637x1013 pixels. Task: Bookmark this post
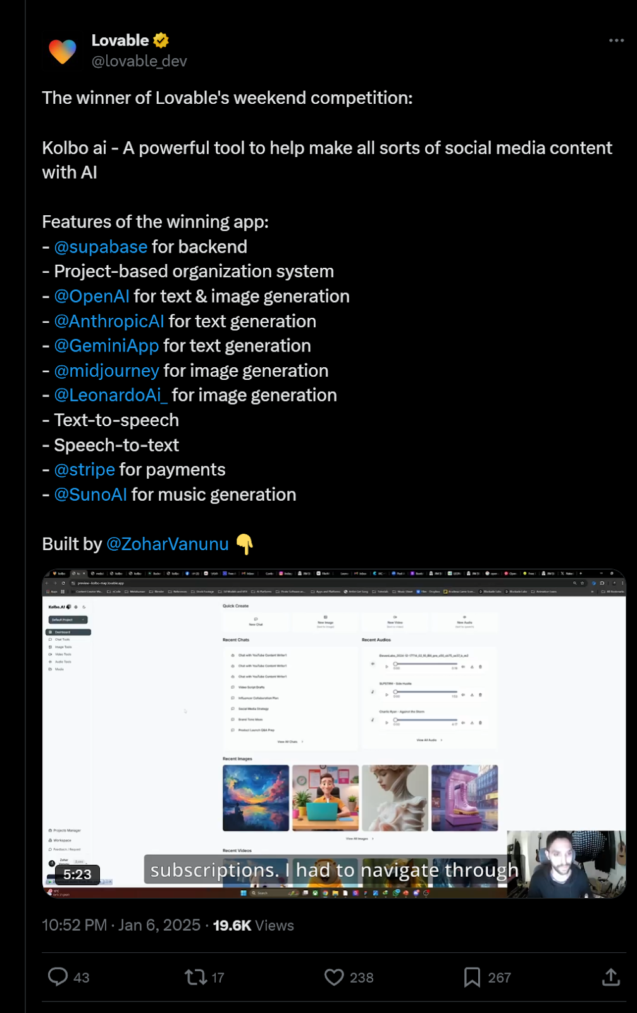[x=472, y=977]
